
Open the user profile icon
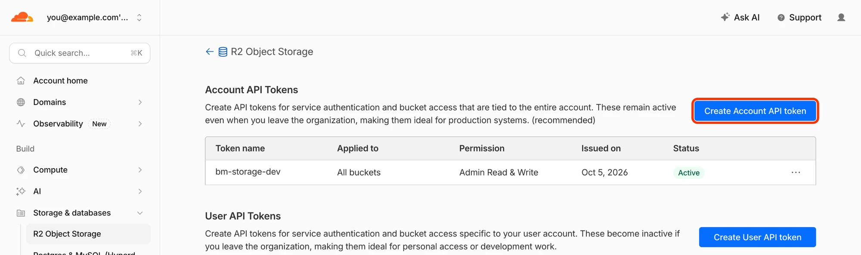click(x=841, y=17)
